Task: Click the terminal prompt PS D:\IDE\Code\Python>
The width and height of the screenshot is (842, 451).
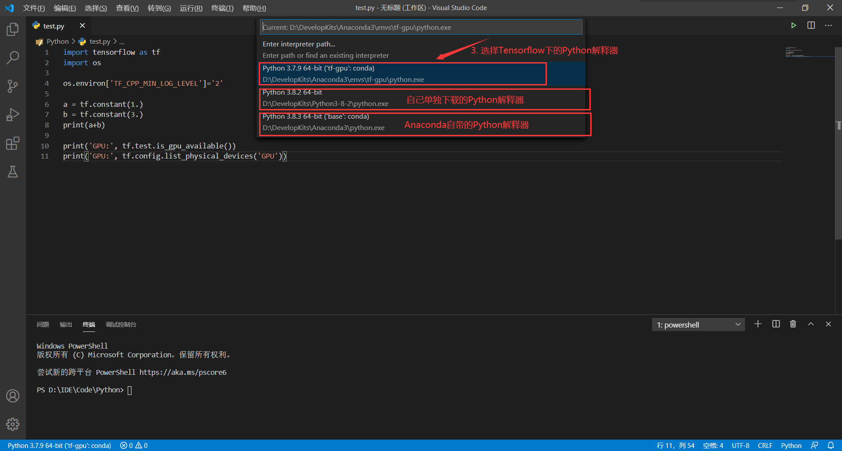Action: click(x=80, y=390)
